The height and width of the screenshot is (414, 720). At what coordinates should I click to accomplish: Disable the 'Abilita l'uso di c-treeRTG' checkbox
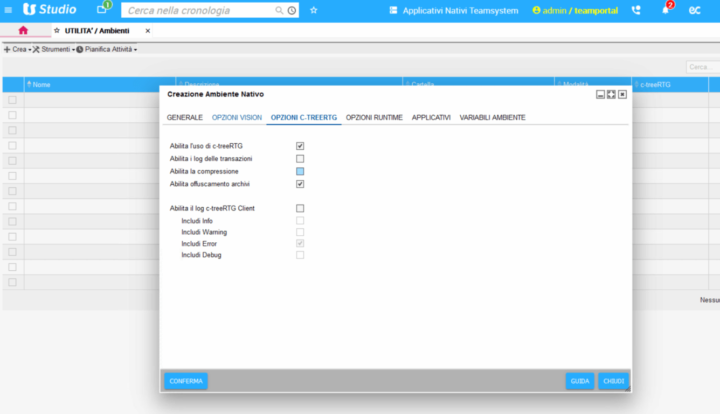300,146
